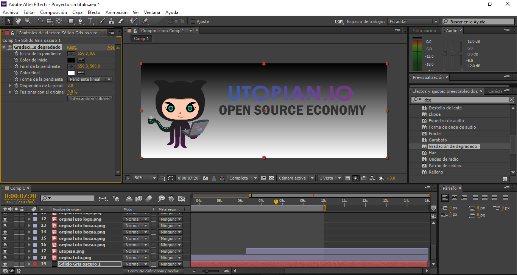
Task: Click the Frame Blending timeline switch
Action: [x=139, y=198]
